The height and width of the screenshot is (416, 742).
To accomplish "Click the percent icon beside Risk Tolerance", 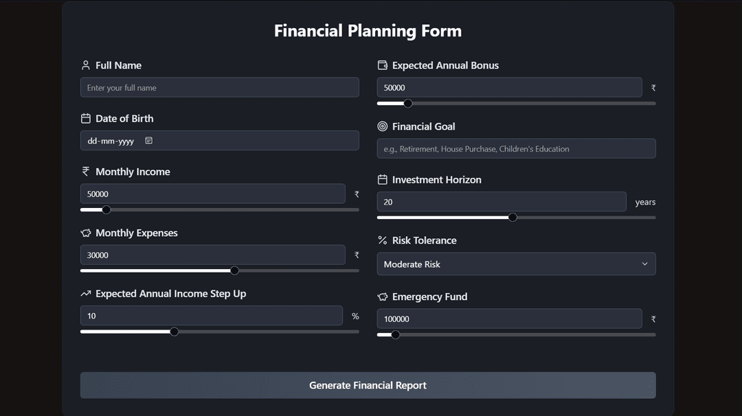I will [383, 240].
